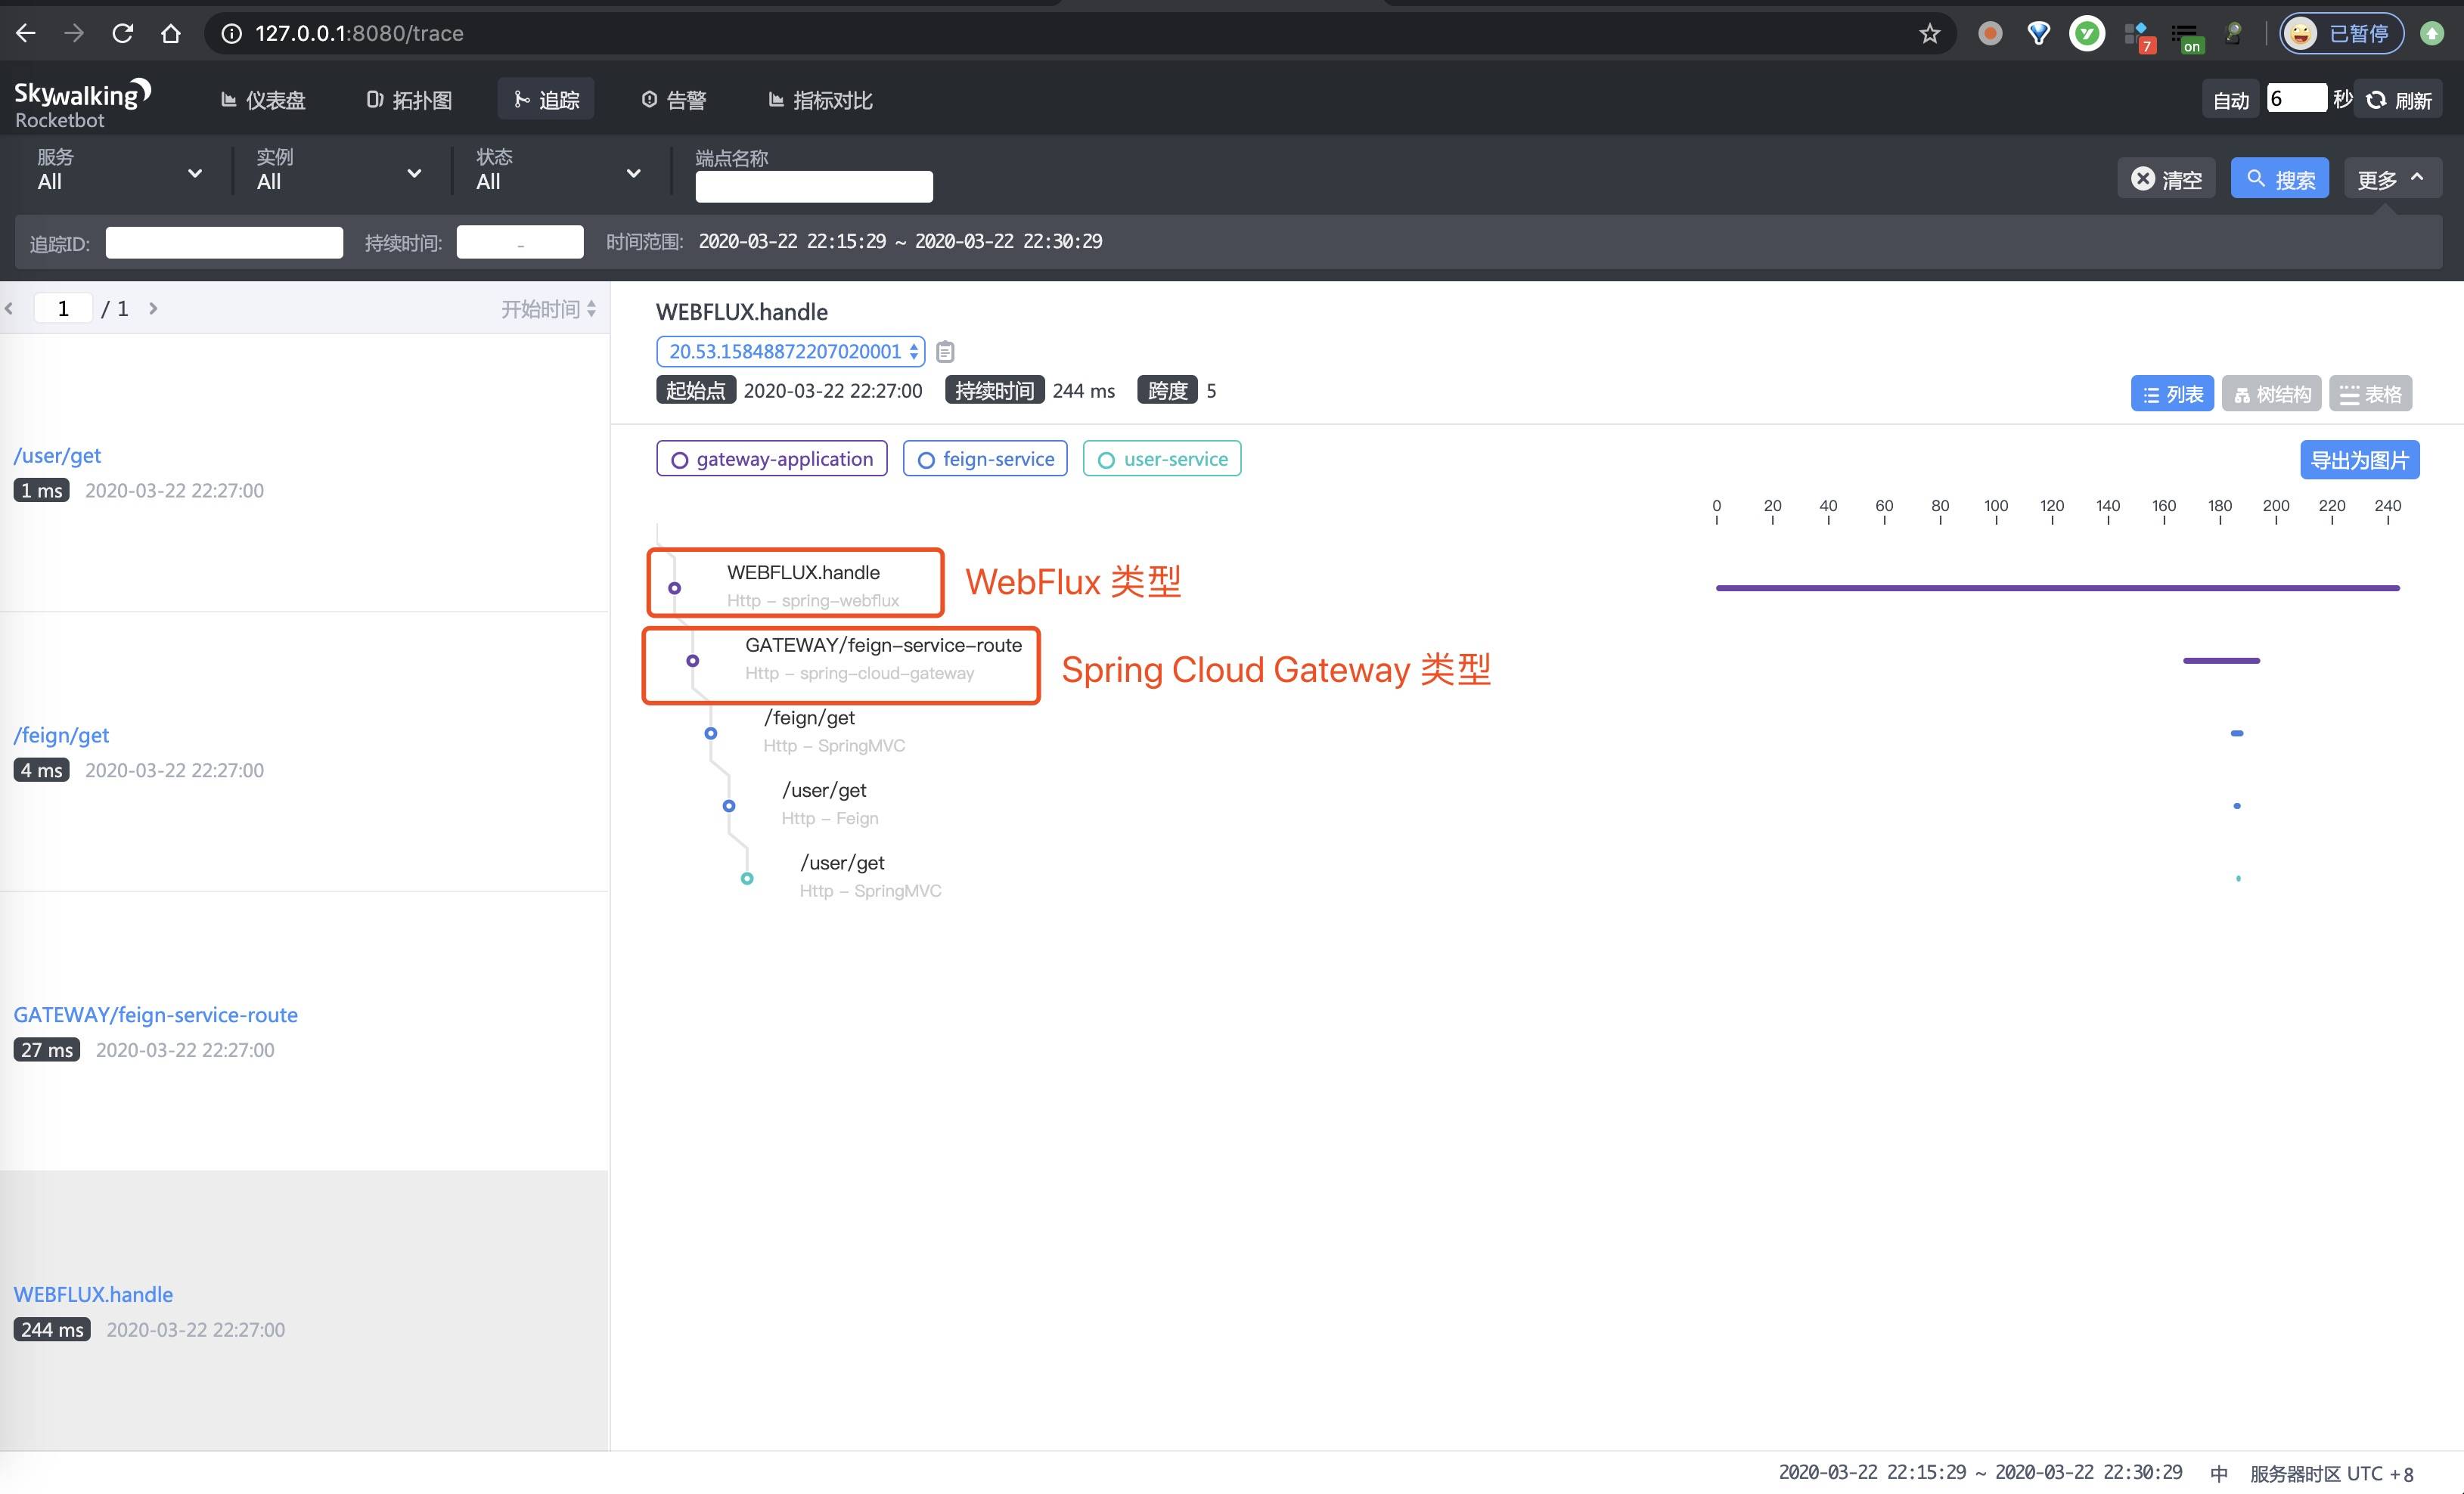2464x1494 pixels.
Task: Open the extension labeled 'on'
Action: tap(2187, 36)
